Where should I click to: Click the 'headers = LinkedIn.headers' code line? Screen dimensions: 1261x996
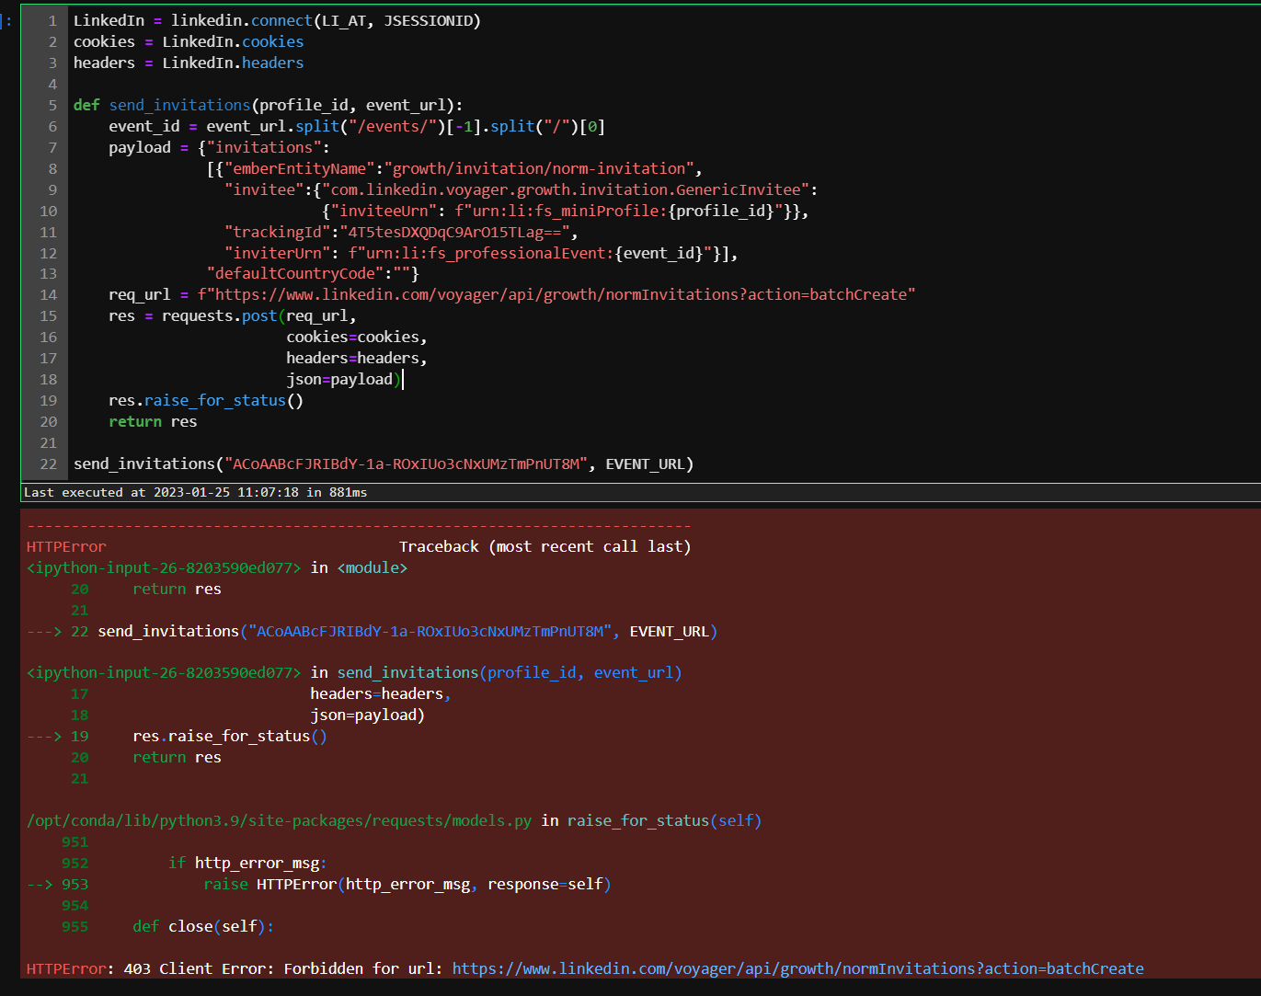point(189,63)
